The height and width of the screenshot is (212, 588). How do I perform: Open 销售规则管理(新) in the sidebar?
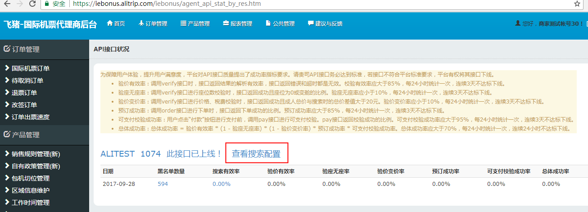36,154
